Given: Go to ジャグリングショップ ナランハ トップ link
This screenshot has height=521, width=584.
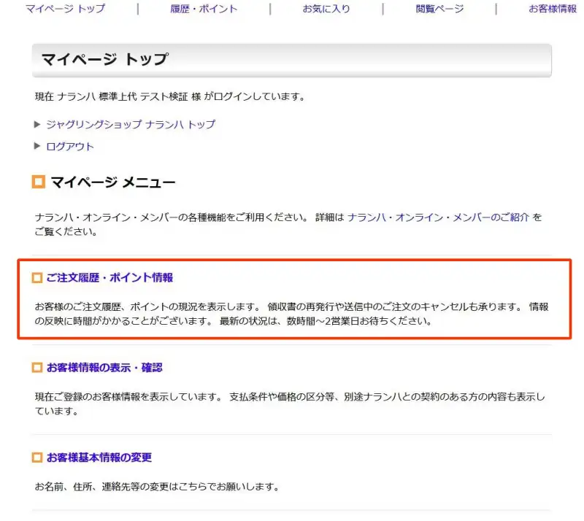Looking at the screenshot, I should 131,124.
